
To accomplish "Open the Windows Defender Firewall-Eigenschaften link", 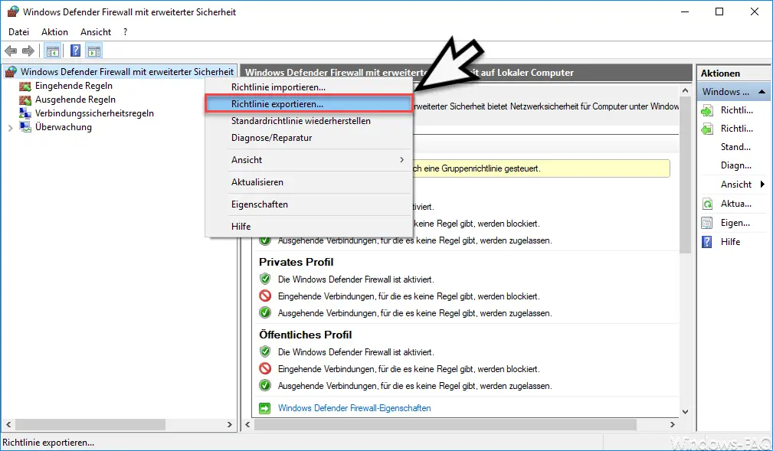I will pos(355,408).
